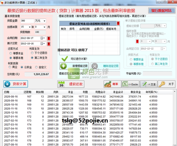Click the red help icon beside 首次还款

pos(49,44)
